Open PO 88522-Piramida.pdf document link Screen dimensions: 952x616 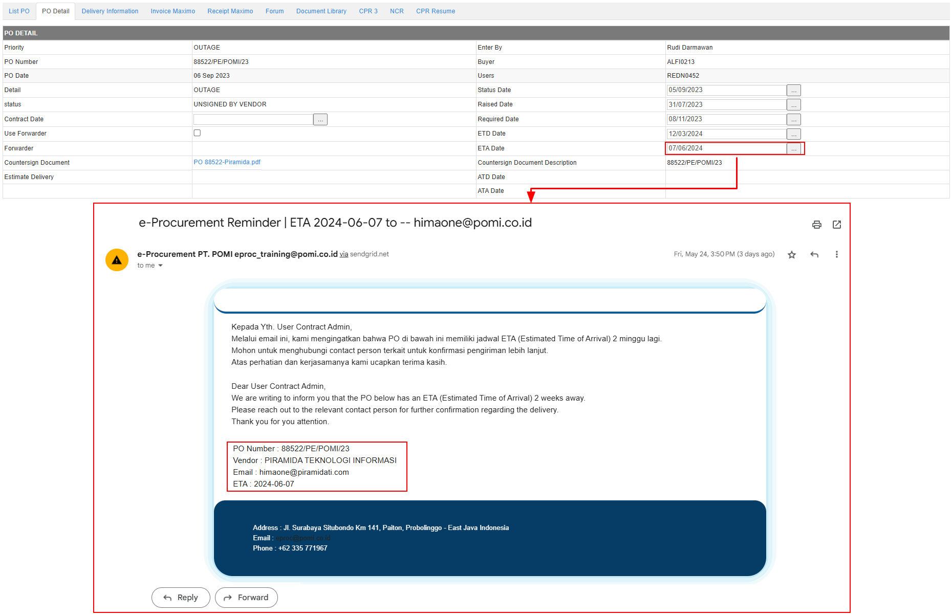point(227,162)
